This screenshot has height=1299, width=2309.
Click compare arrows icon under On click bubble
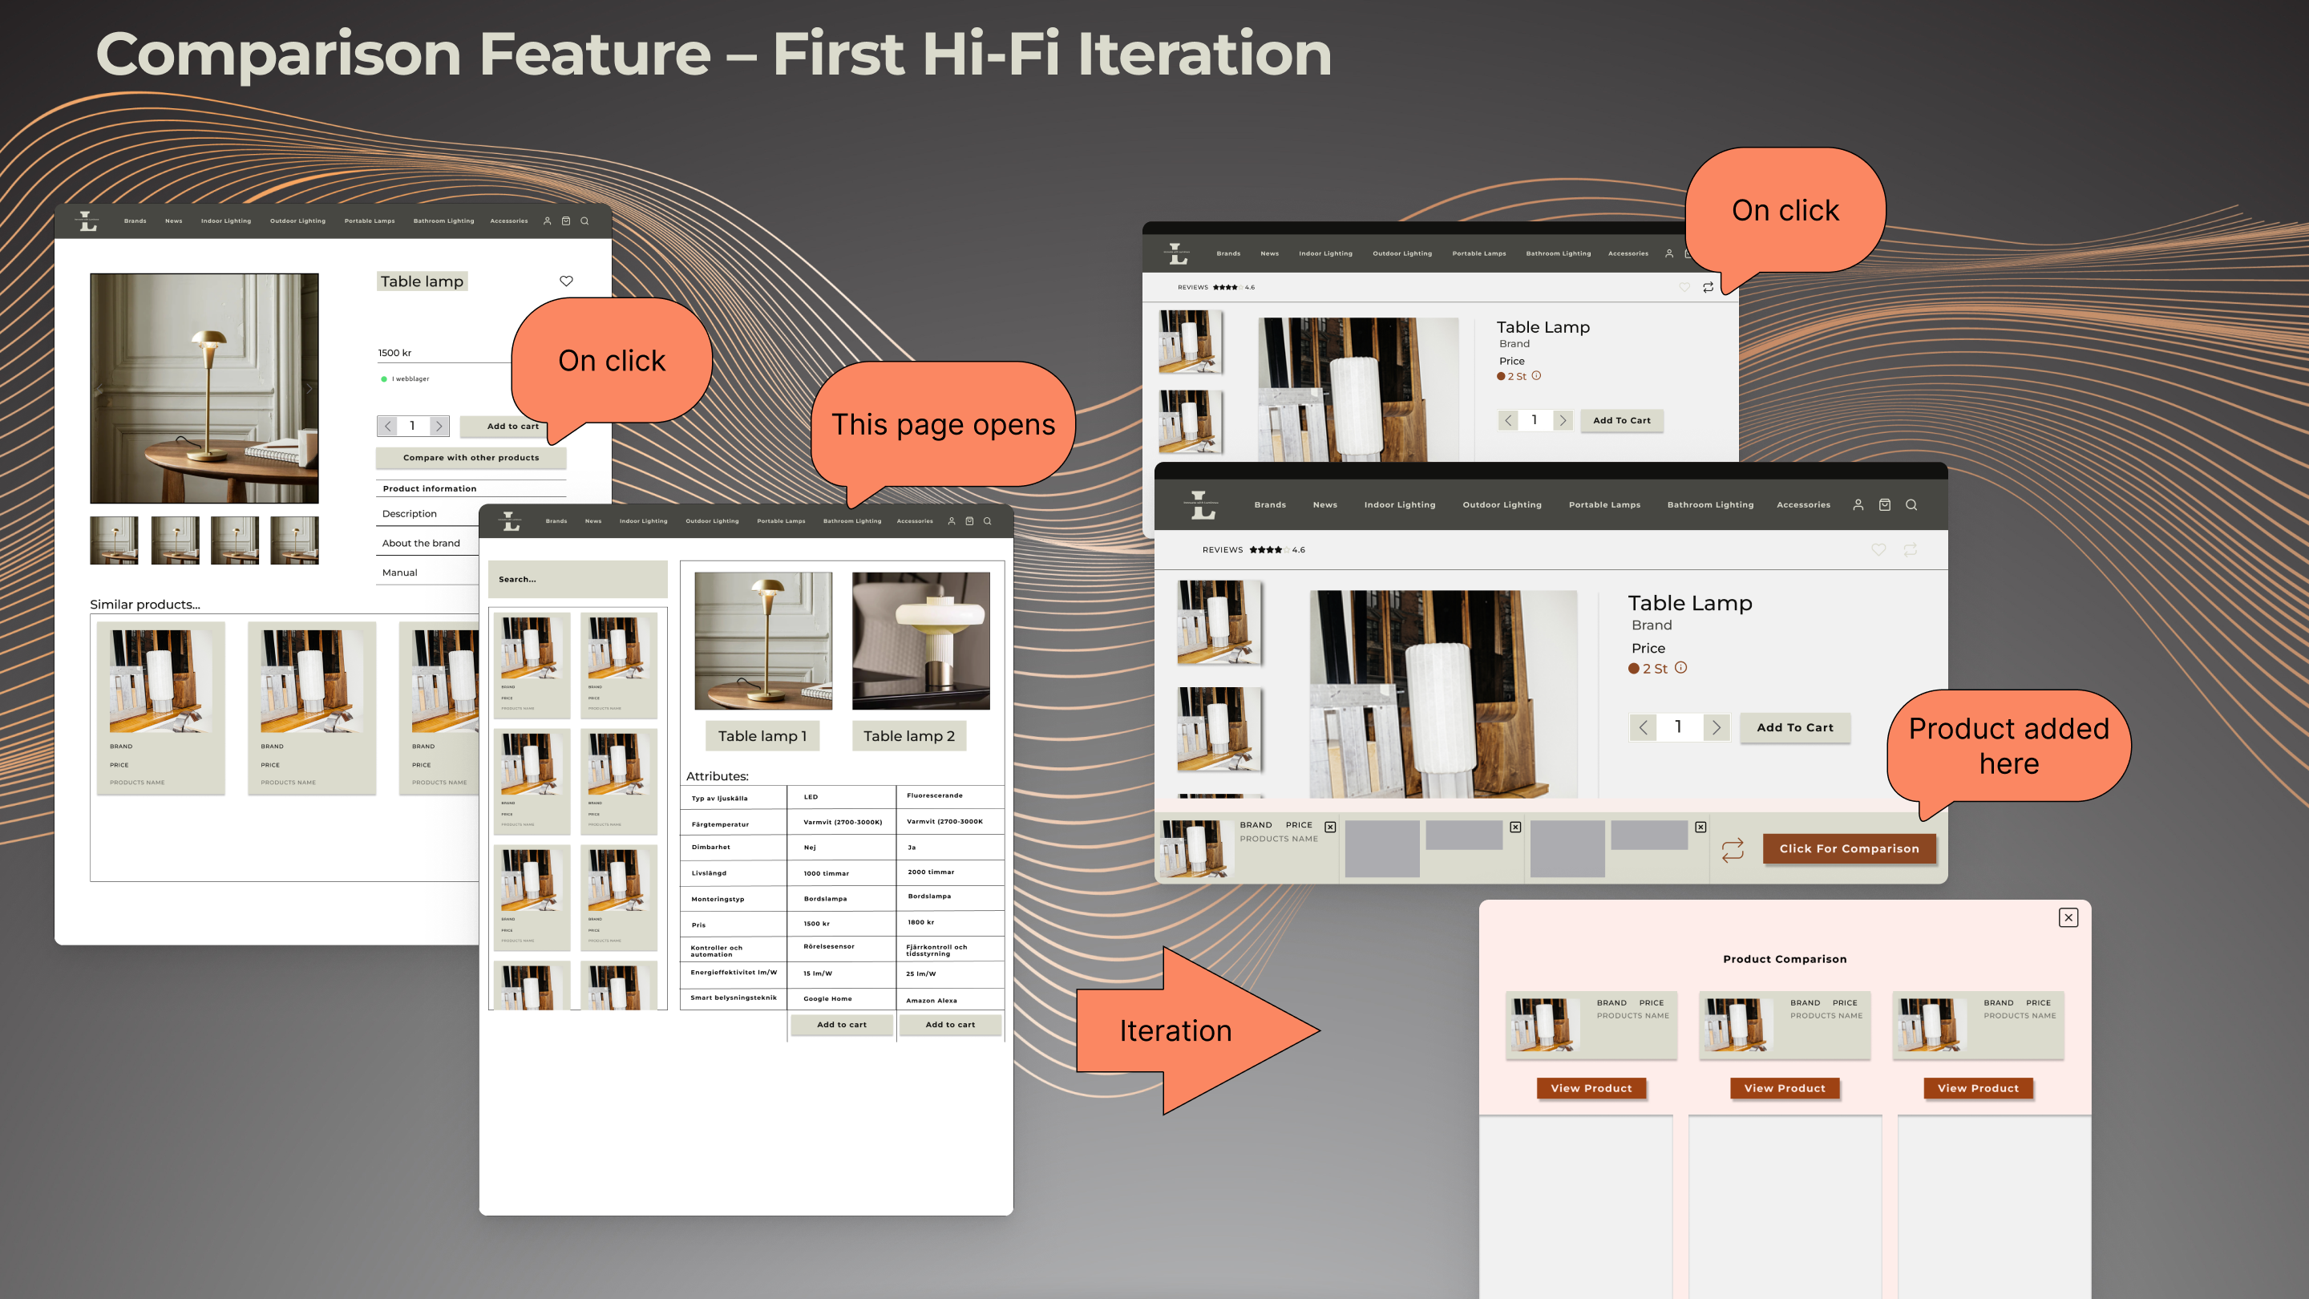click(1708, 287)
